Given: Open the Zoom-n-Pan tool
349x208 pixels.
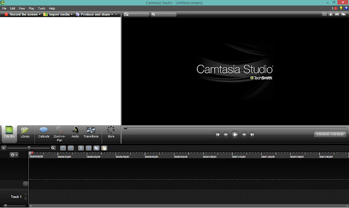Looking at the screenshot, I should point(59,134).
